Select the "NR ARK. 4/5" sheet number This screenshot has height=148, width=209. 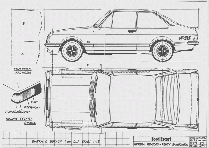pos(197,146)
